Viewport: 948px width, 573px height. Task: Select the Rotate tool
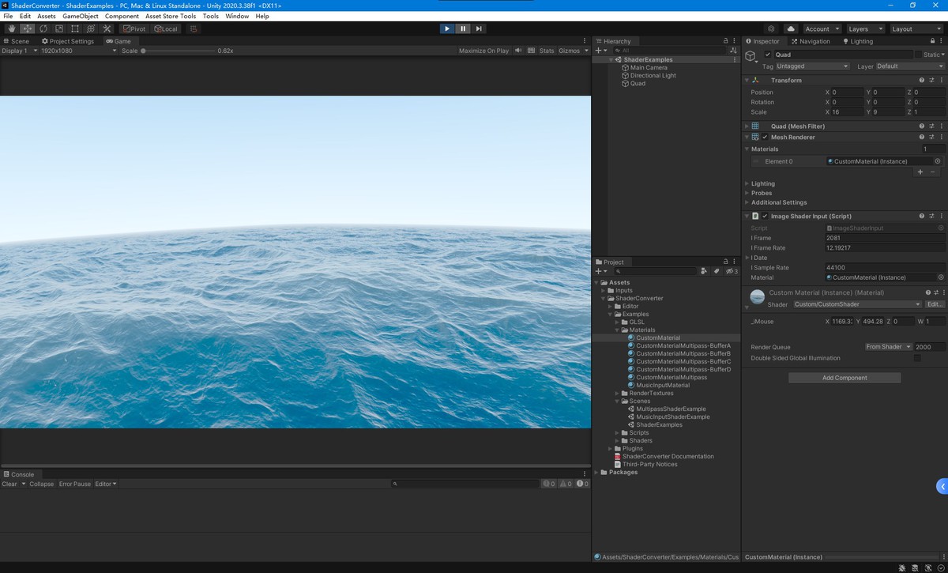click(x=43, y=28)
